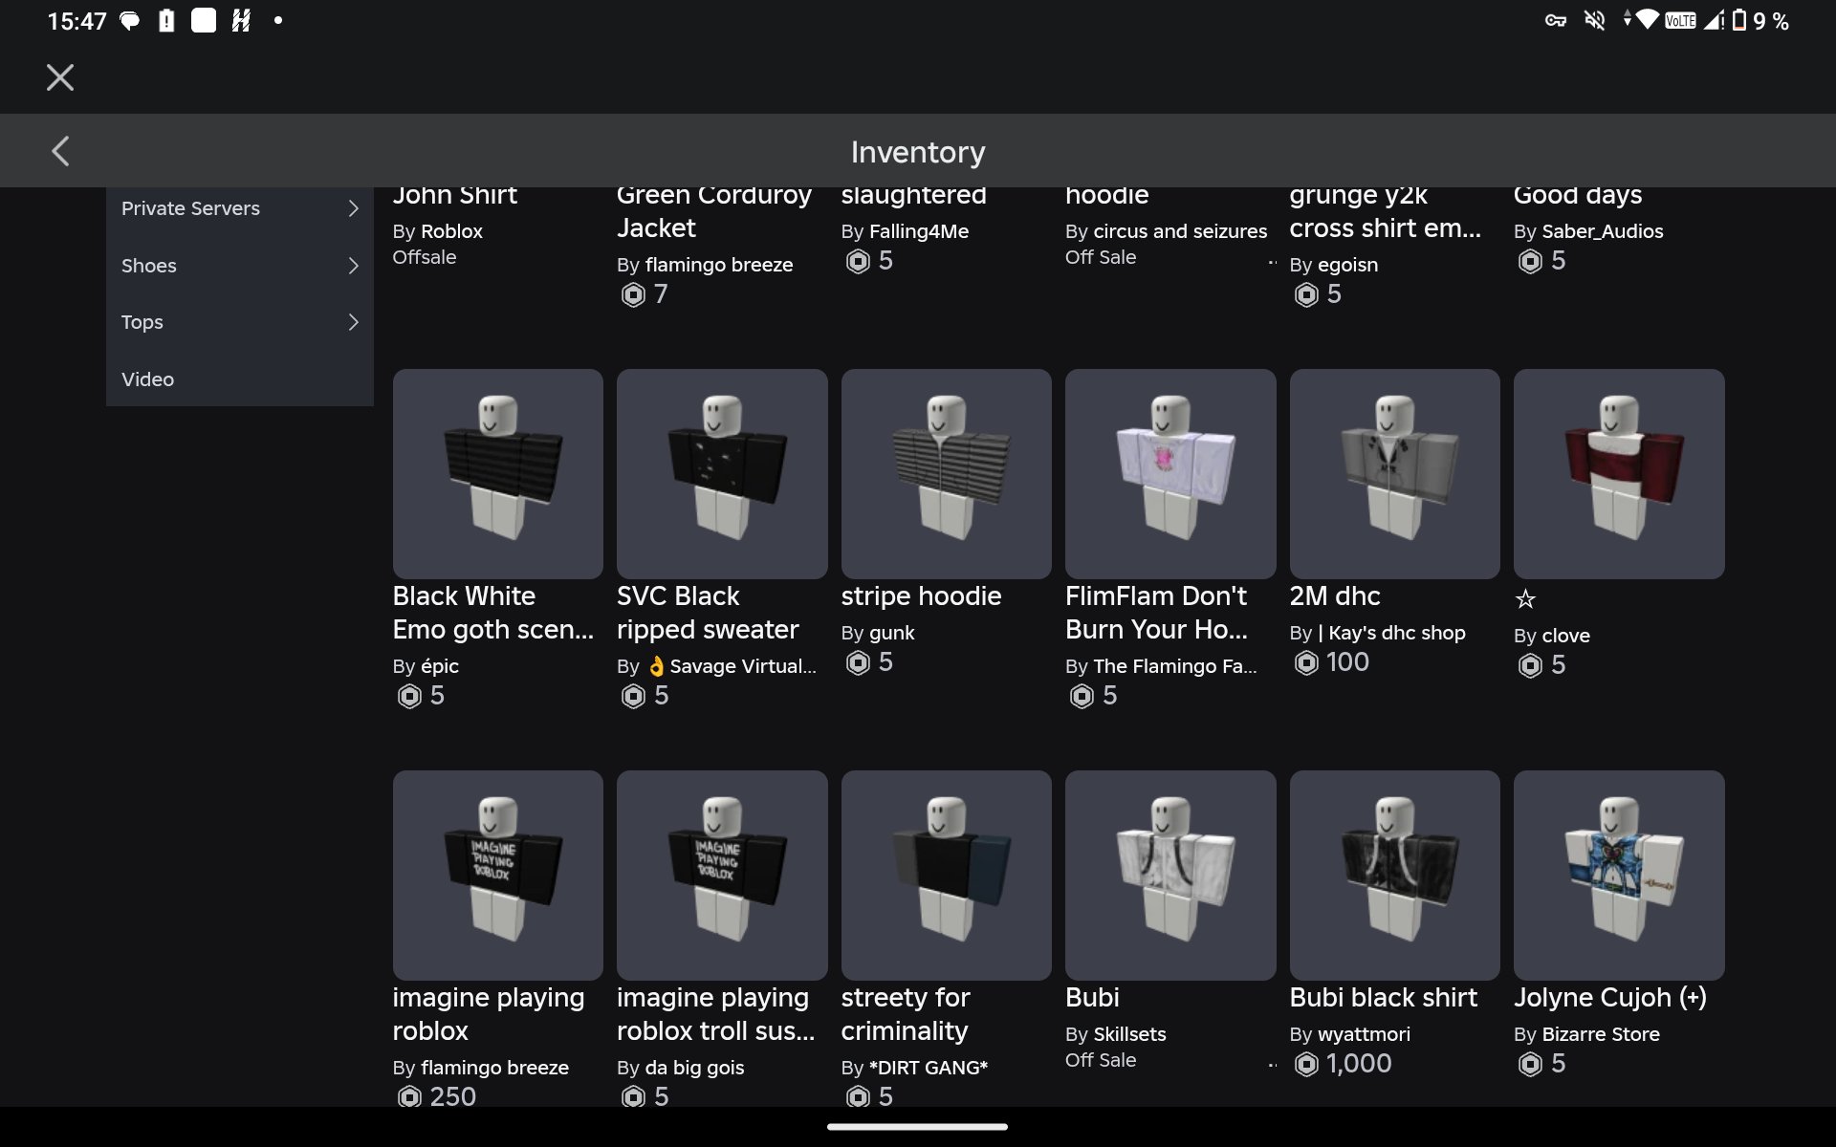Go back using the Inventory header arrow
This screenshot has width=1836, height=1147.
click(x=60, y=151)
